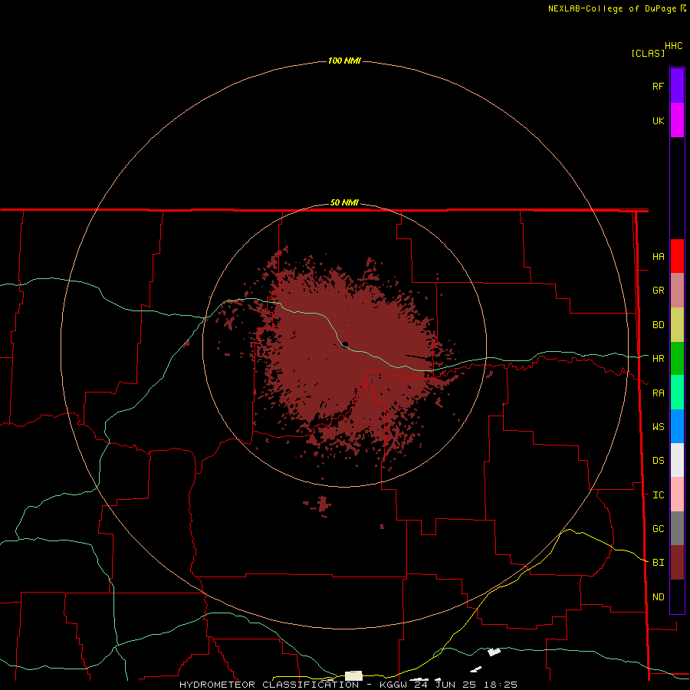Click the RF purple legend color swatch

tap(677, 86)
